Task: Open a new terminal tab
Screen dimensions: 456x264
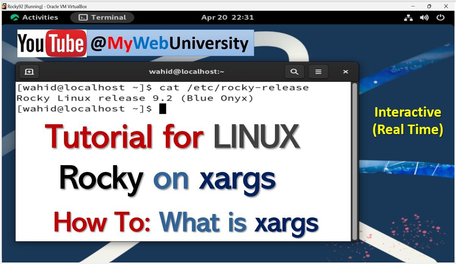Action: [29, 72]
